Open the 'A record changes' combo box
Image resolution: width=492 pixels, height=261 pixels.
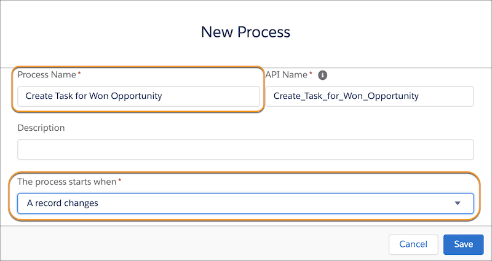click(245, 203)
